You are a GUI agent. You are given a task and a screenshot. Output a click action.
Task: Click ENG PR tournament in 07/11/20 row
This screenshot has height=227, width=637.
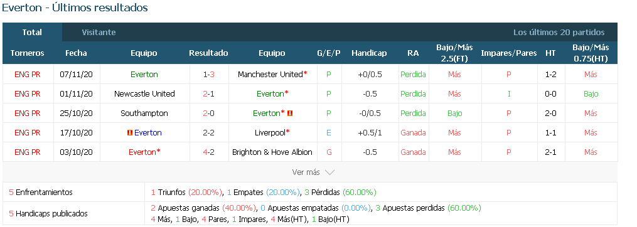27,75
